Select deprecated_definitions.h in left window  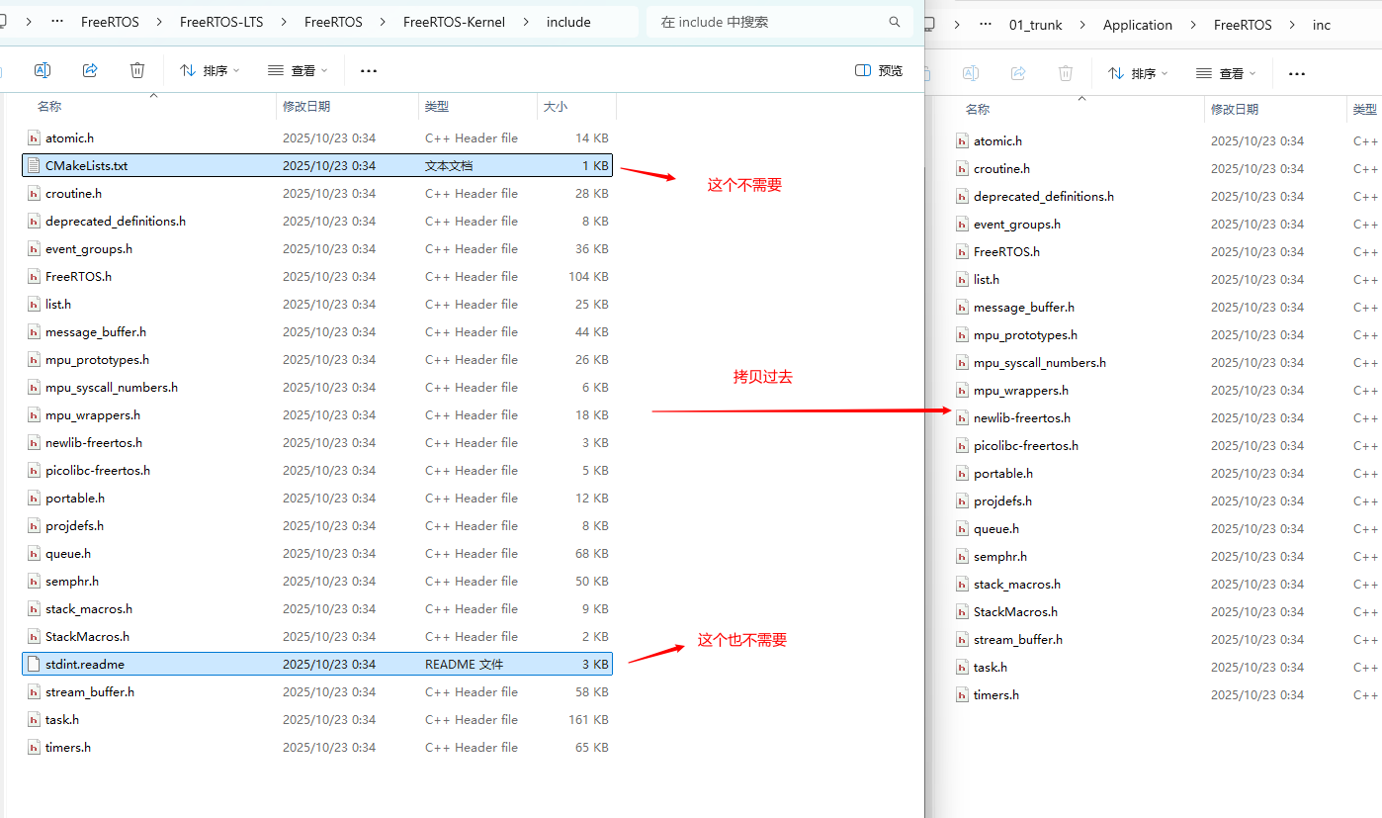coord(317,221)
